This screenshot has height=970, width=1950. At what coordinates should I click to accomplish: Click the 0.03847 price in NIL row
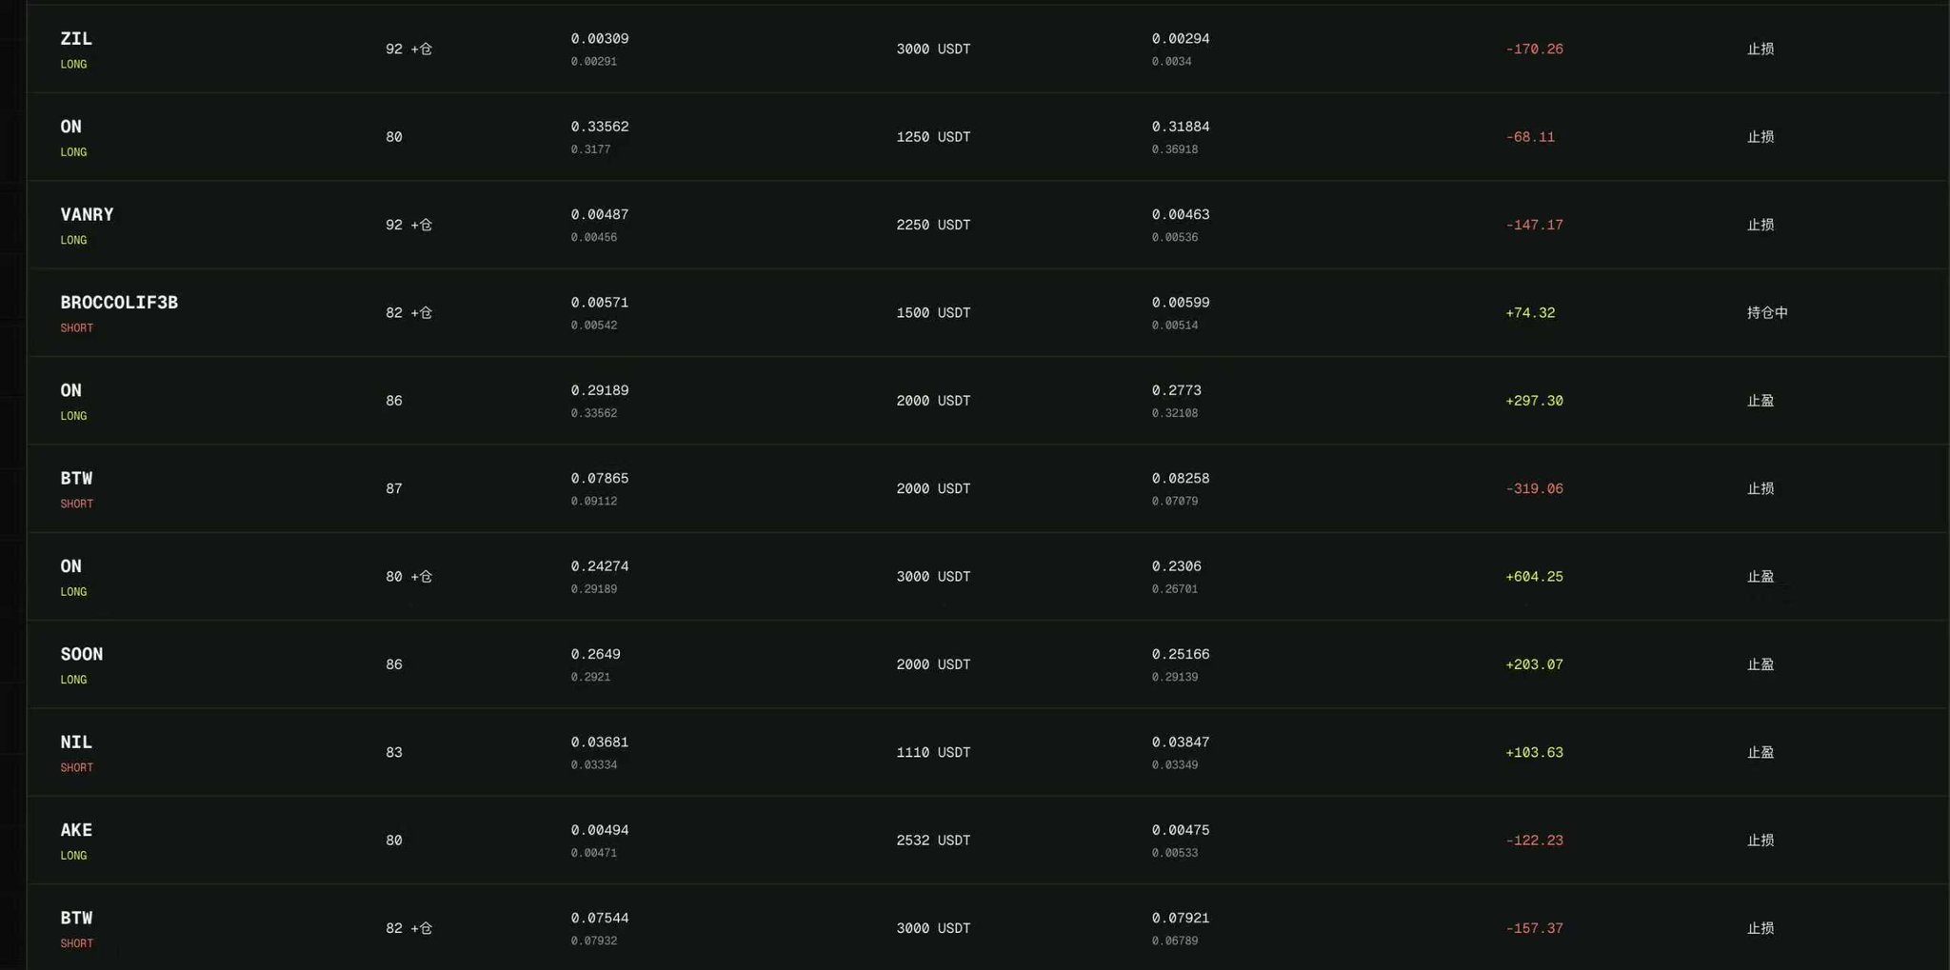[1181, 742]
